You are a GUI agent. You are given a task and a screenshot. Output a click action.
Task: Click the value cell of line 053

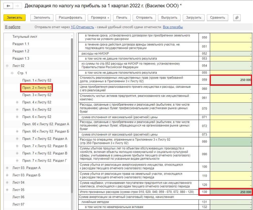[x=231, y=59]
